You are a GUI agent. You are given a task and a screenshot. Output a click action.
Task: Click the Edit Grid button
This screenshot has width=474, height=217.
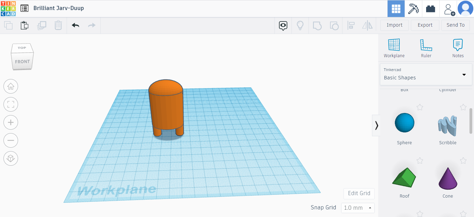point(359,193)
